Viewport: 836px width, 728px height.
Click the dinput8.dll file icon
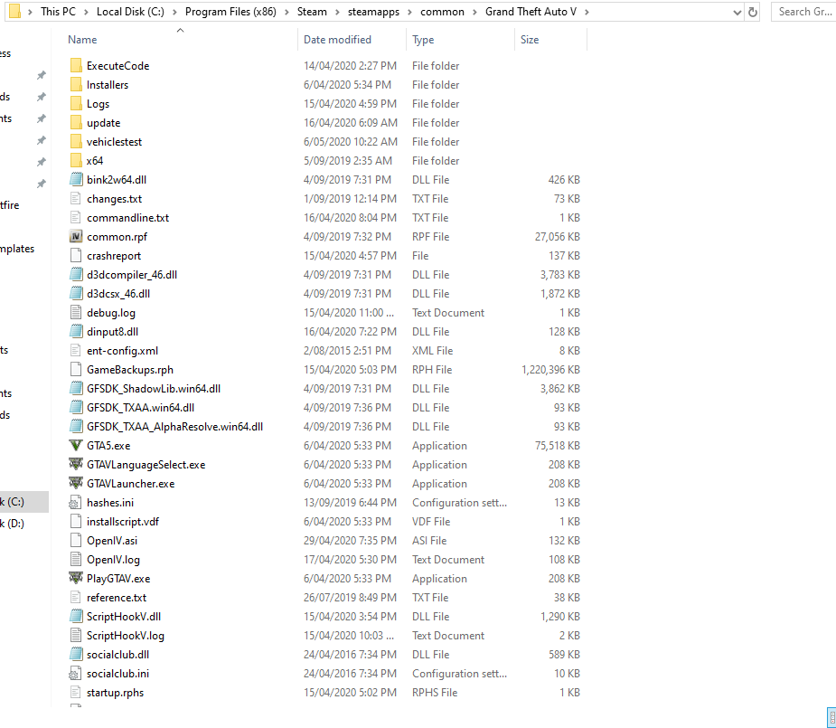pyautogui.click(x=76, y=331)
